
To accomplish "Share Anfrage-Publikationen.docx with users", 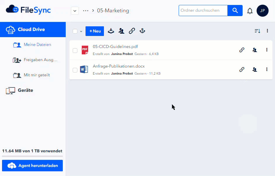I will (255, 69).
